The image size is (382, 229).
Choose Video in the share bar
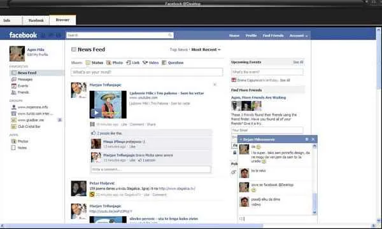(x=150, y=63)
